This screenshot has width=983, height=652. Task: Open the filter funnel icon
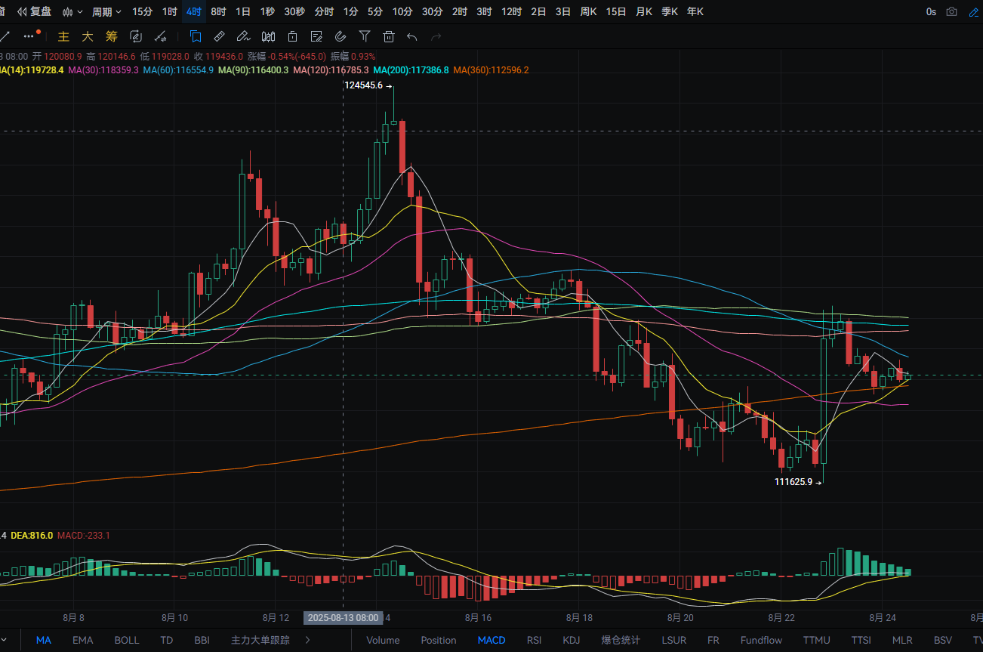[365, 36]
